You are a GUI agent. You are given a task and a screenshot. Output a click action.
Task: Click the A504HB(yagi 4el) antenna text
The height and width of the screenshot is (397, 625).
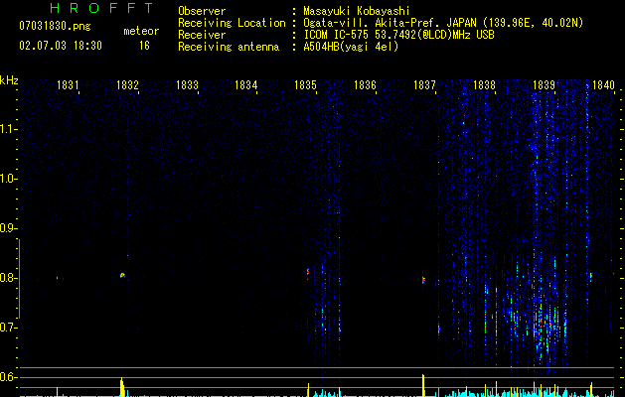point(351,47)
